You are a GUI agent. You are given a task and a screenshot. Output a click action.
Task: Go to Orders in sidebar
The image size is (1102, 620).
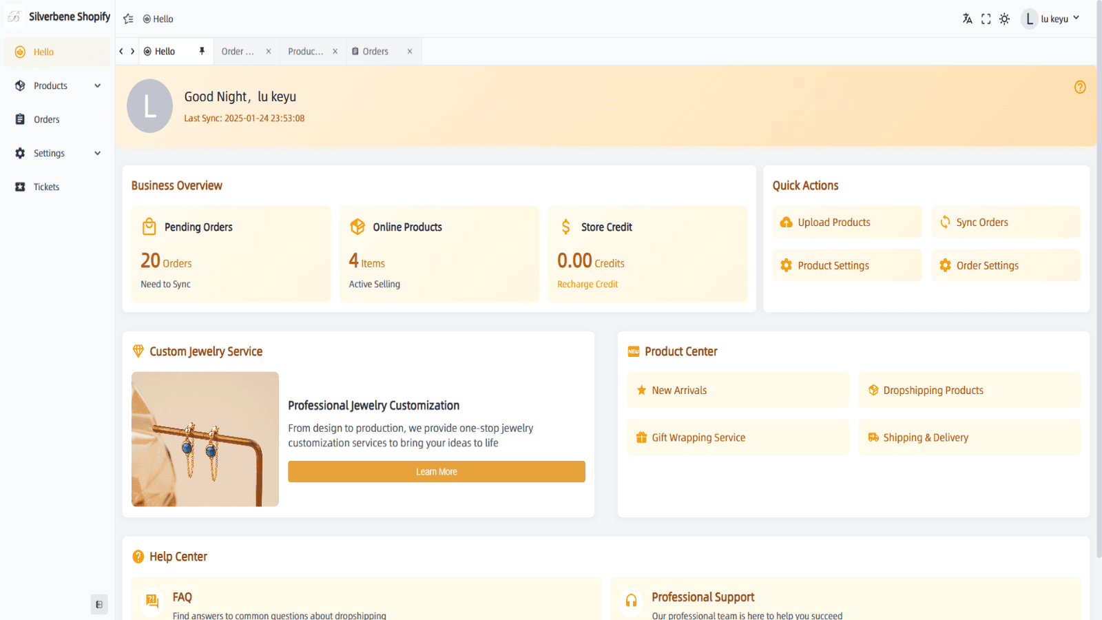click(x=57, y=120)
